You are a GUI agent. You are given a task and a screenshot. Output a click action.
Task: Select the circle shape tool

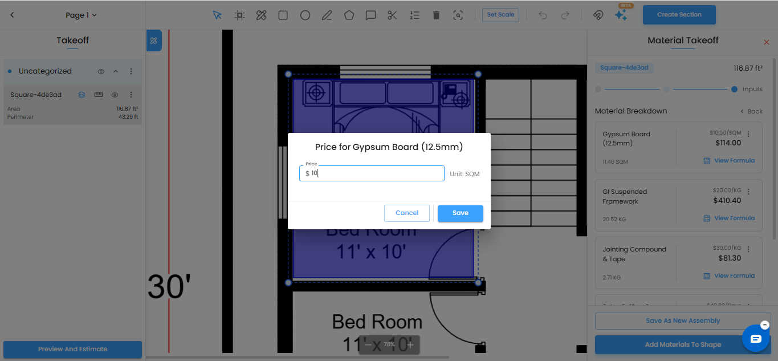coord(305,15)
